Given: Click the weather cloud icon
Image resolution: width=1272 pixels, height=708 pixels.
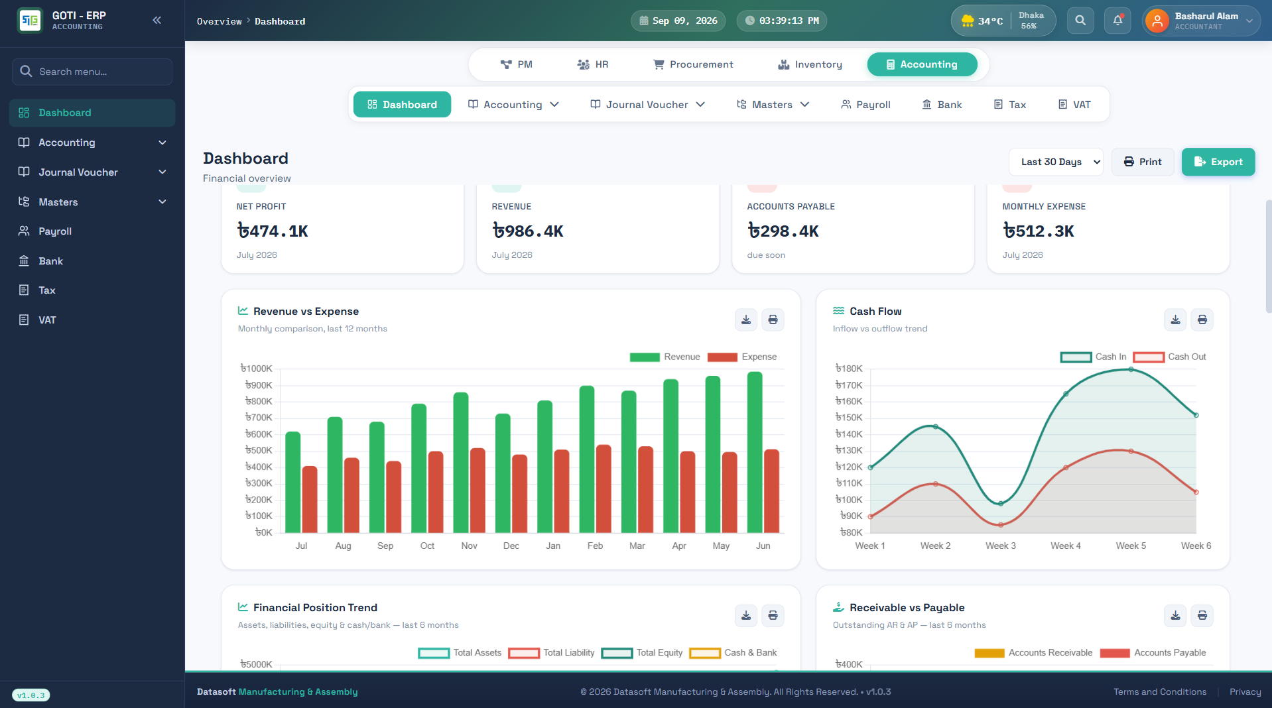Looking at the screenshot, I should tap(968, 21).
